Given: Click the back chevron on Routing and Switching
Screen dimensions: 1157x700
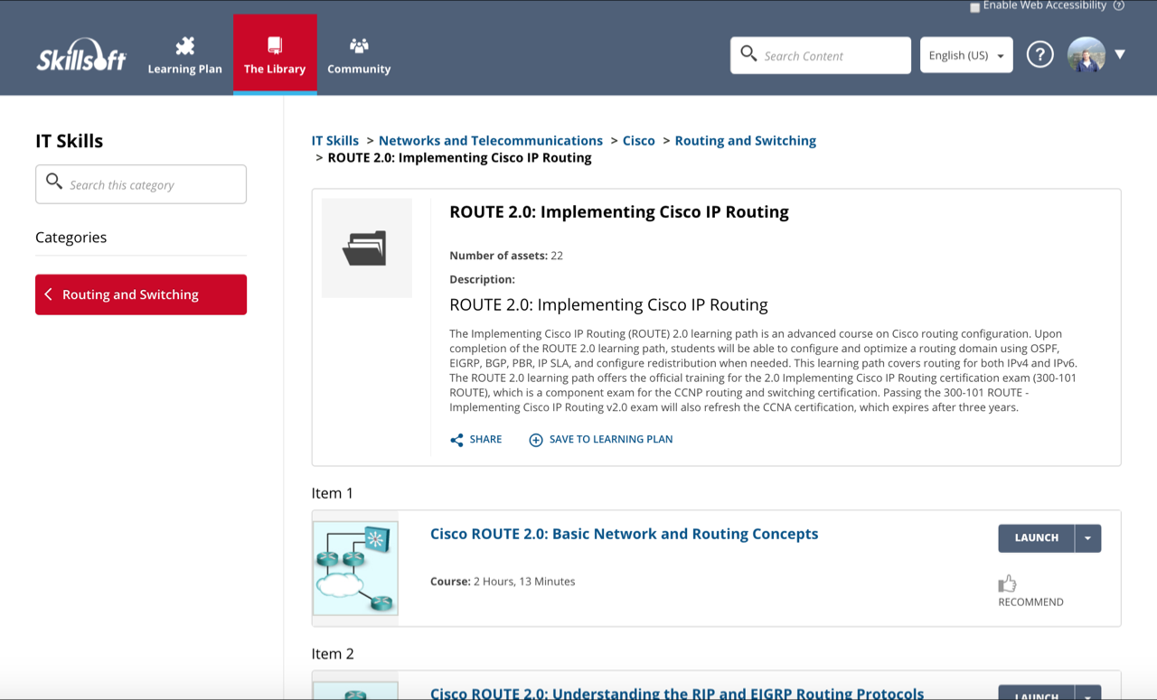Looking at the screenshot, I should 49,294.
